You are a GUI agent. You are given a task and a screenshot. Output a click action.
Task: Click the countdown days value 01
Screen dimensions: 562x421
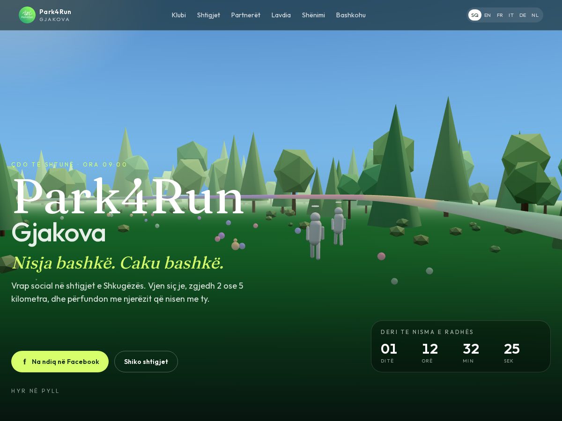tap(389, 349)
